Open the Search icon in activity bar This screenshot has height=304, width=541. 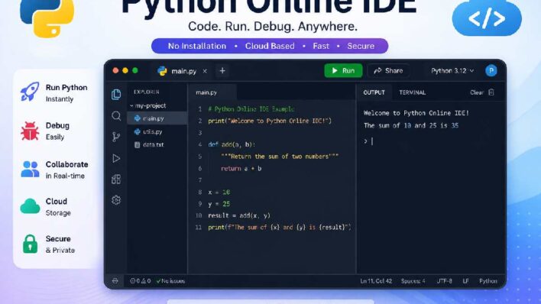coord(116,116)
